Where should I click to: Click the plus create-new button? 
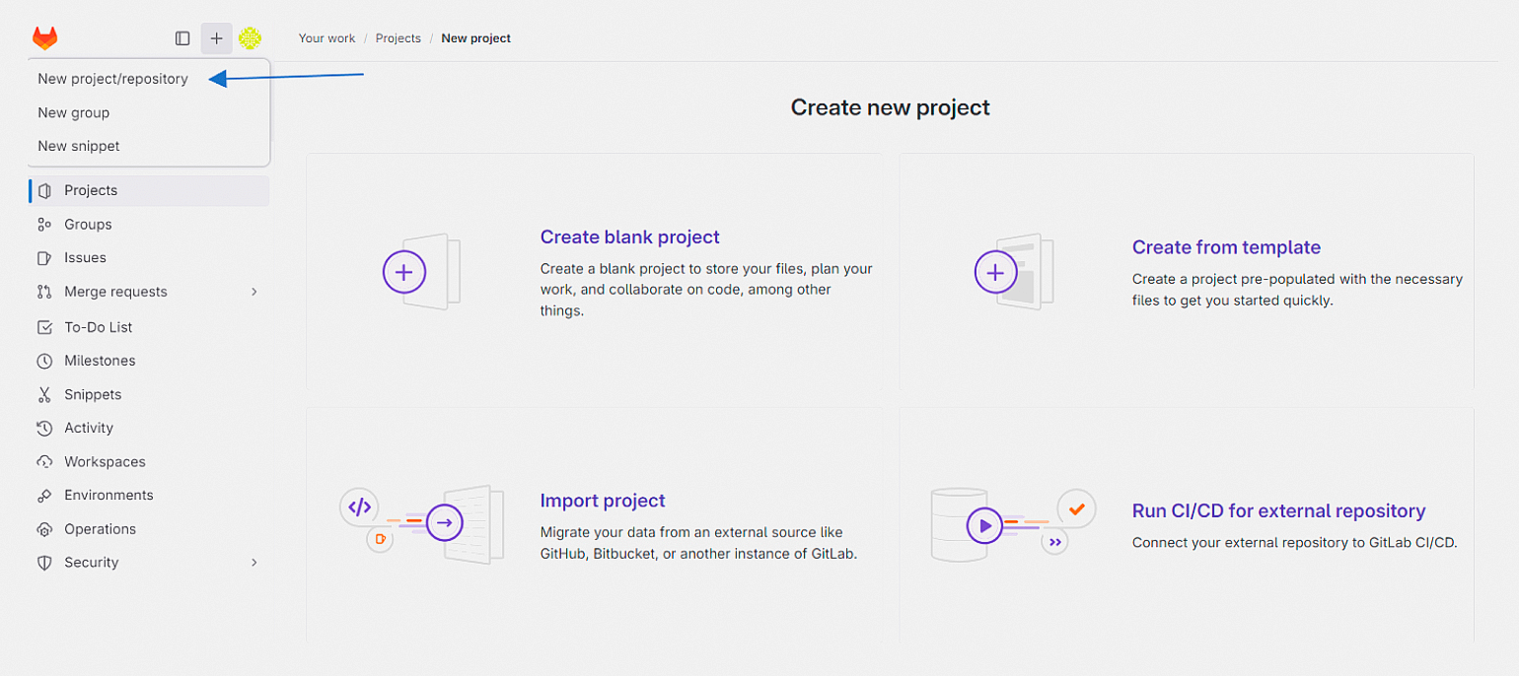(x=217, y=38)
